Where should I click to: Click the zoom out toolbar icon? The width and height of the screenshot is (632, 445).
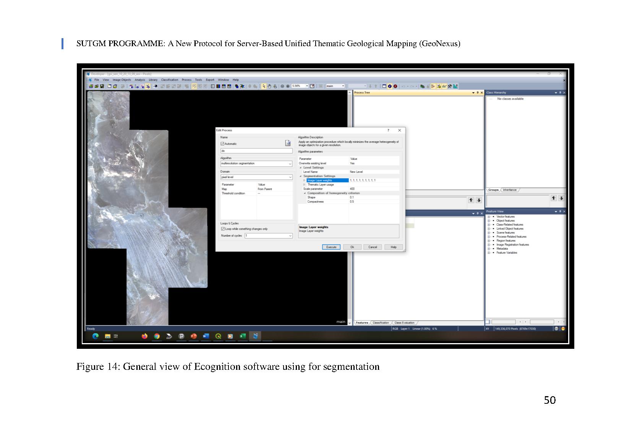[x=282, y=86]
